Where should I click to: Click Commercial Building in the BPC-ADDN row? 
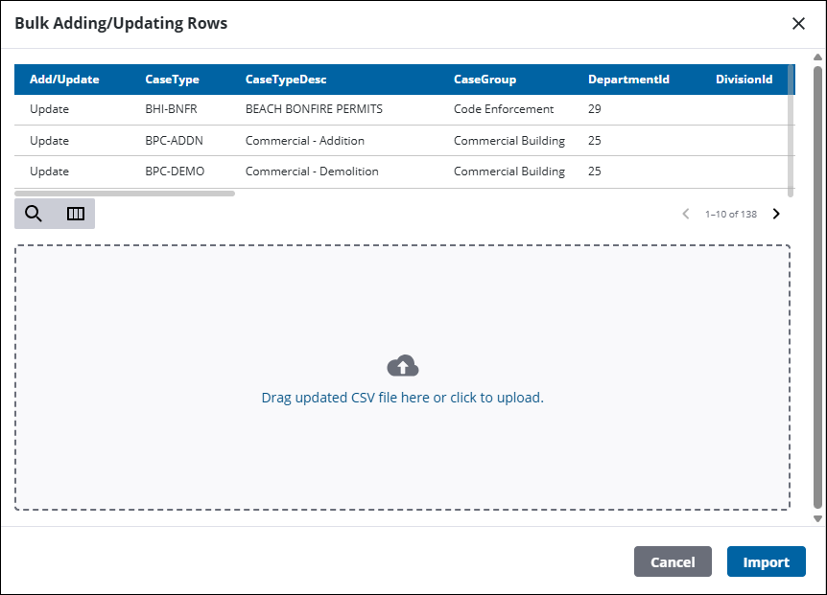point(509,141)
